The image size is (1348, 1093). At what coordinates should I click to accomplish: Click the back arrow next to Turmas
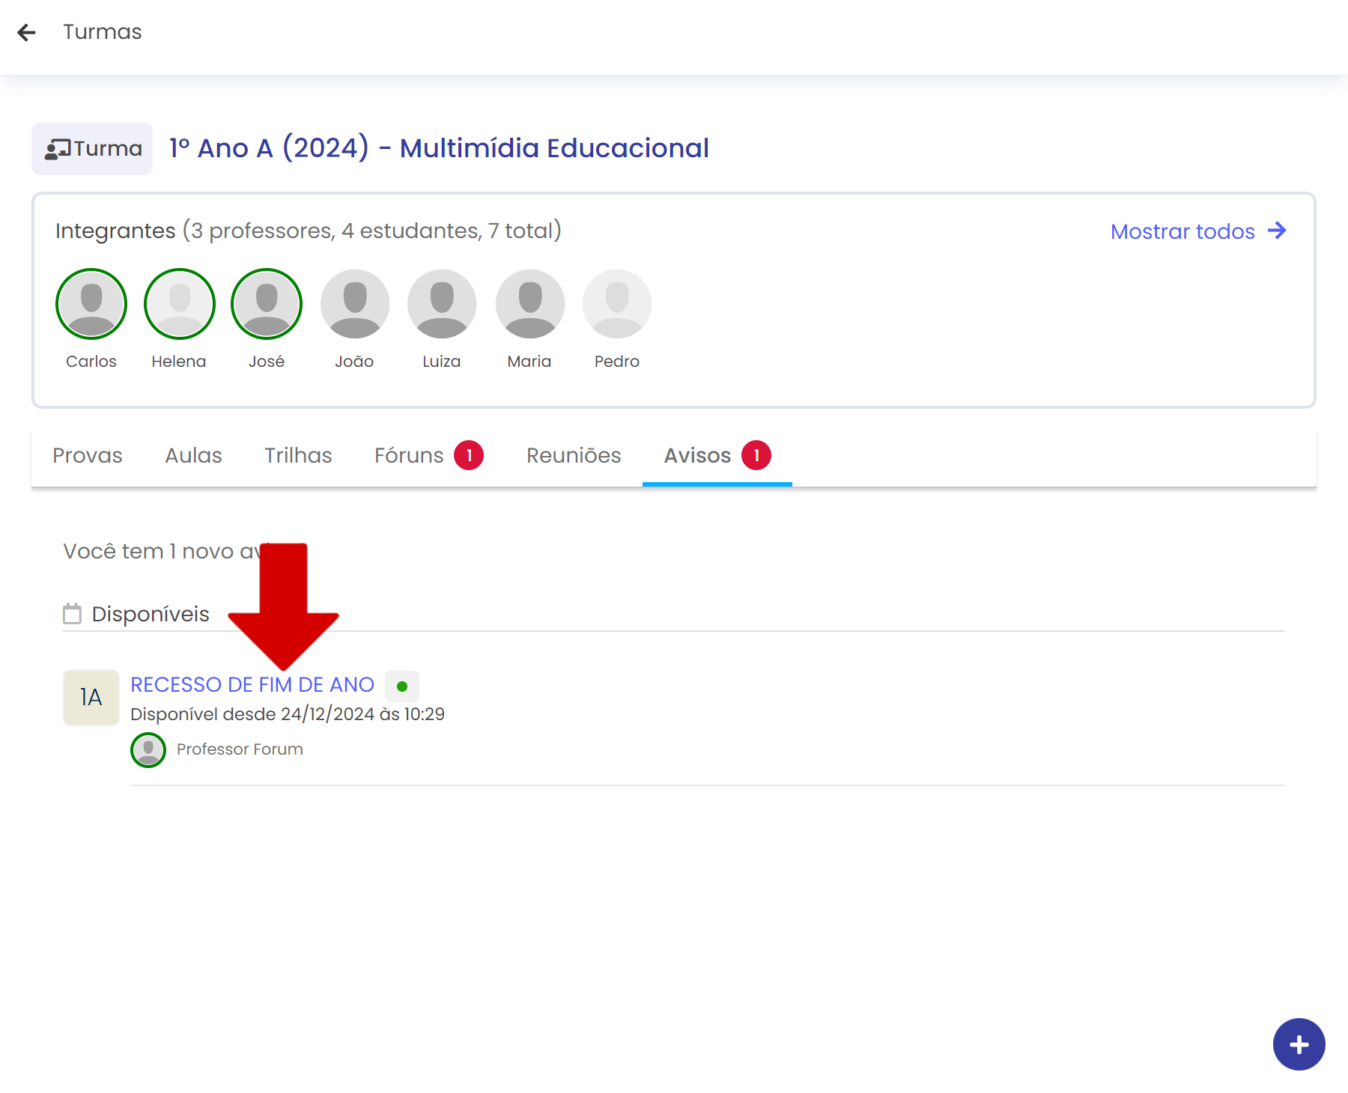(x=27, y=32)
